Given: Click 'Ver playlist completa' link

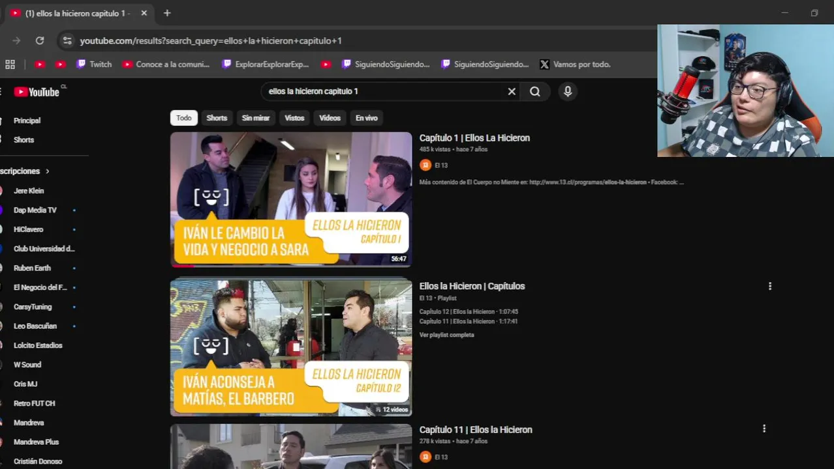Looking at the screenshot, I should 447,335.
